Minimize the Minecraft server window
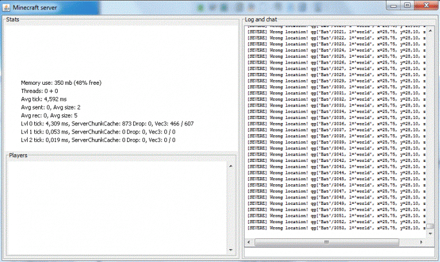440x262 pixels. coord(393,6)
